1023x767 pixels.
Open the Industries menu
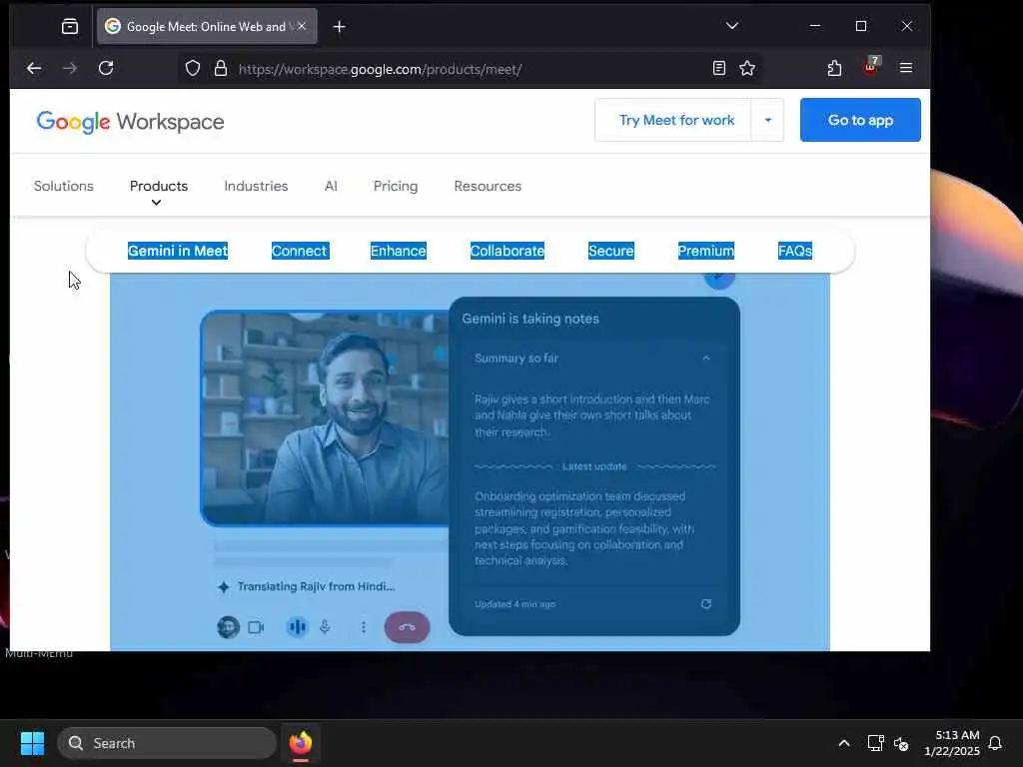(x=256, y=186)
